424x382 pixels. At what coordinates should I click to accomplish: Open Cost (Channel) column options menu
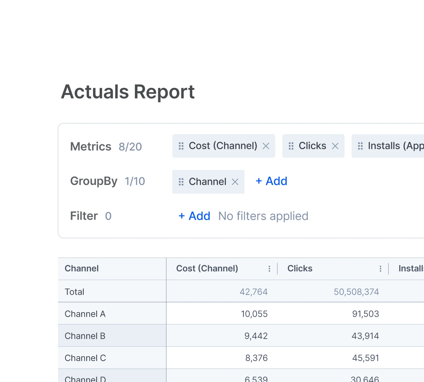(x=269, y=269)
